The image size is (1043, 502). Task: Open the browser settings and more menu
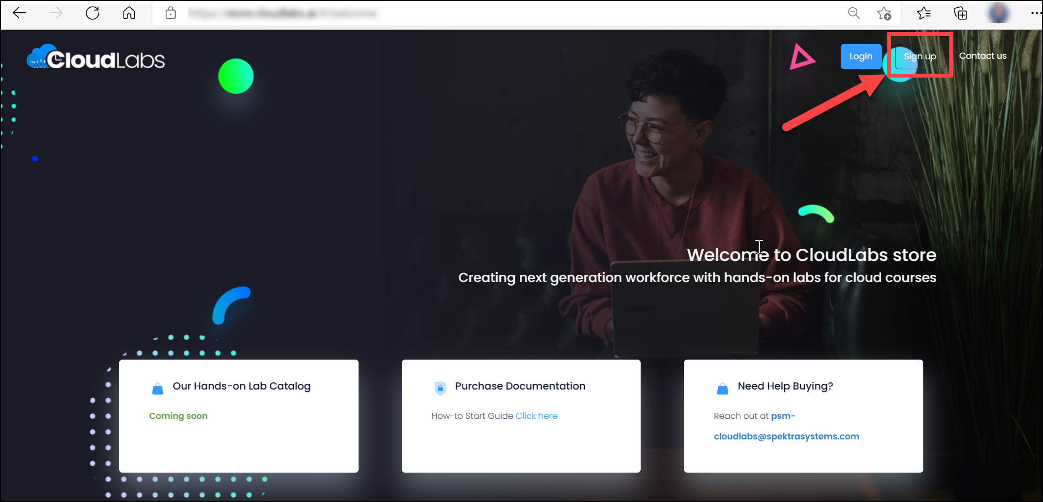pos(1035,13)
